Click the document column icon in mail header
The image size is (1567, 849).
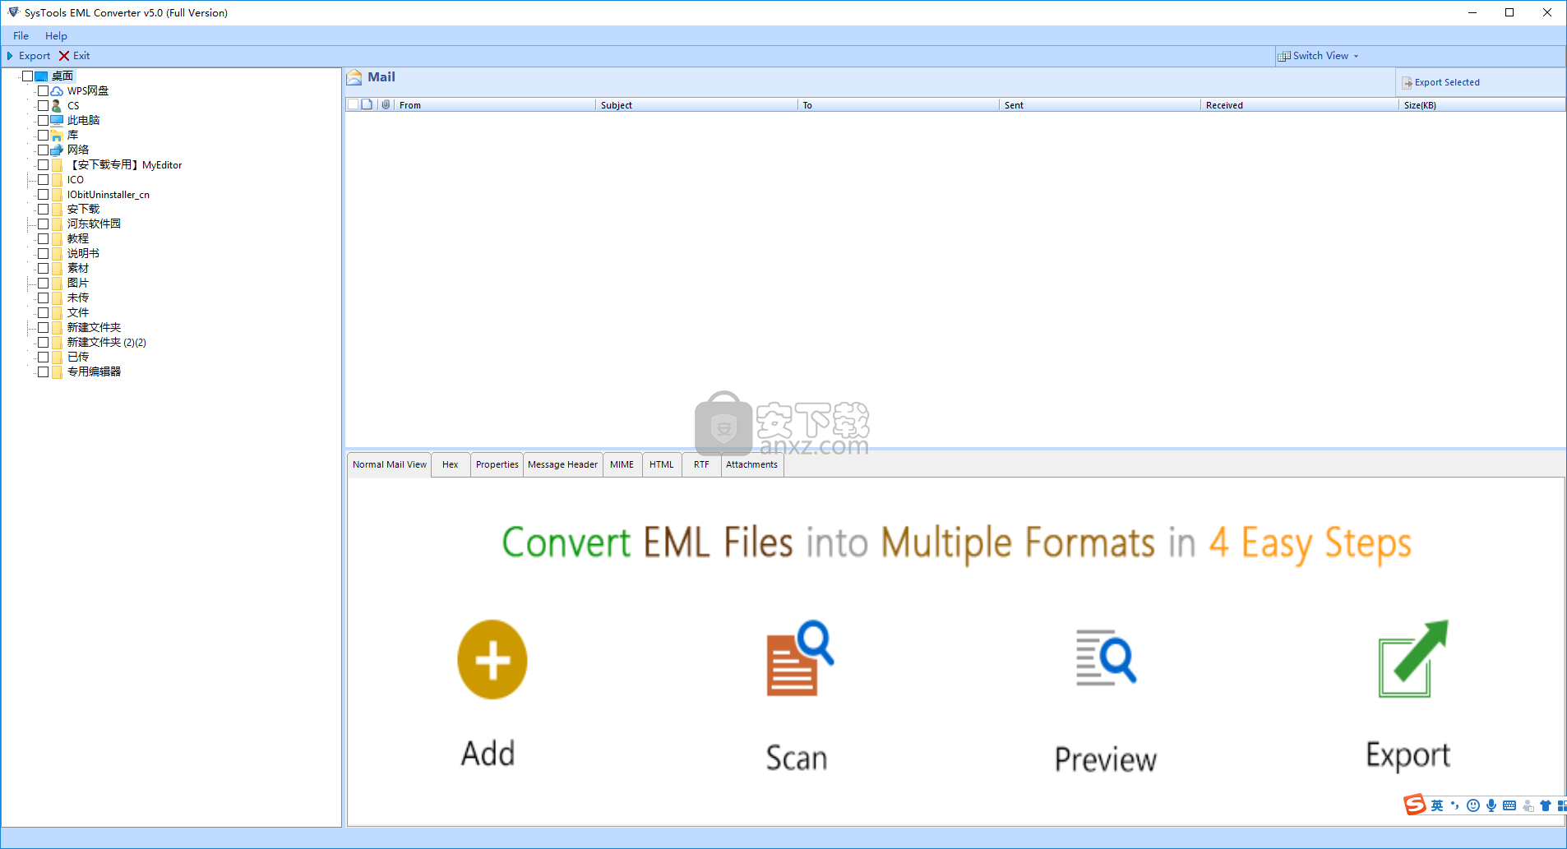[367, 104]
